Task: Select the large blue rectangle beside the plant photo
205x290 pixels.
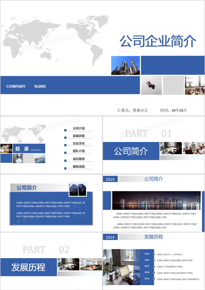Action: click(173, 65)
